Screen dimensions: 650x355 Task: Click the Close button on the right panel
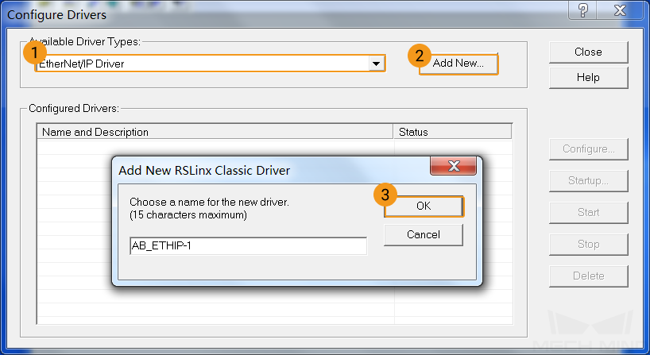tap(588, 52)
